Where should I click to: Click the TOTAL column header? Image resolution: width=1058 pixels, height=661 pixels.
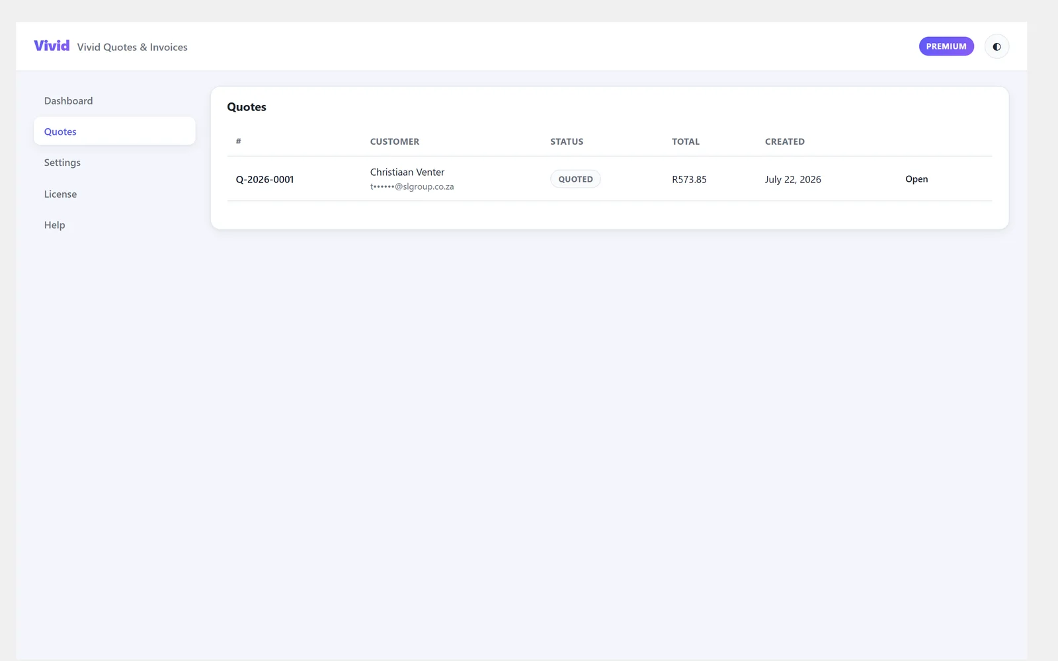[x=686, y=141]
